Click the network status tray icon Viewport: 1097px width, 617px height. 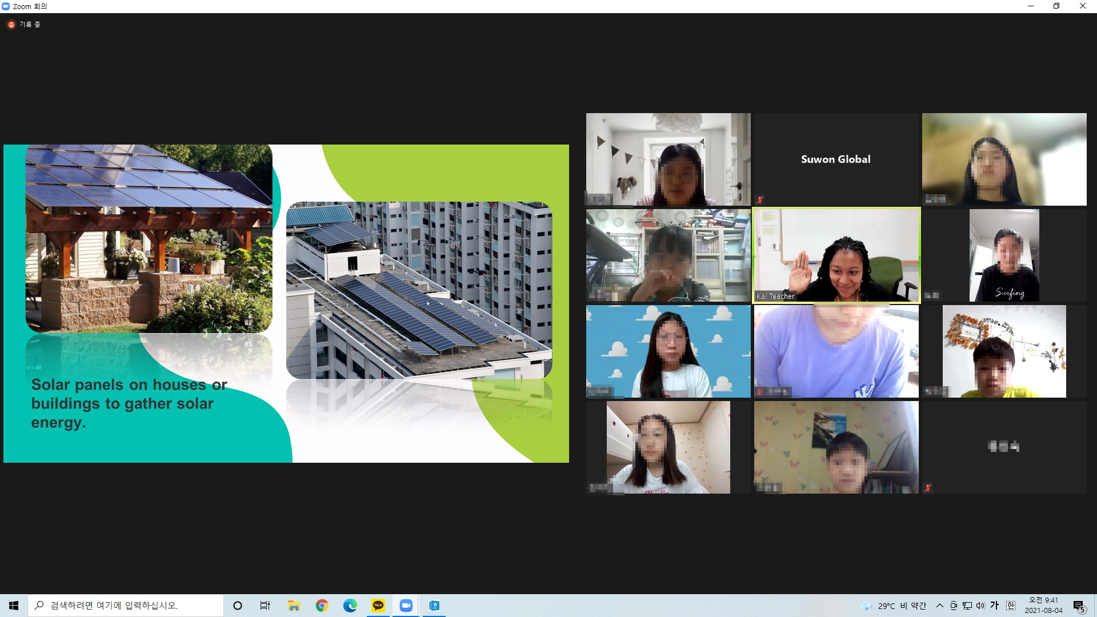pos(967,606)
